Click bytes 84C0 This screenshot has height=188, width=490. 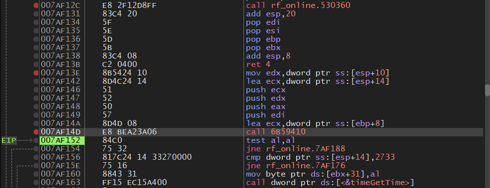click(x=112, y=140)
